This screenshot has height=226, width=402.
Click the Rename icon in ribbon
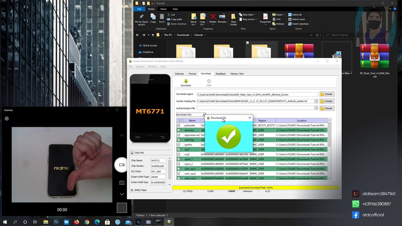pos(222,16)
